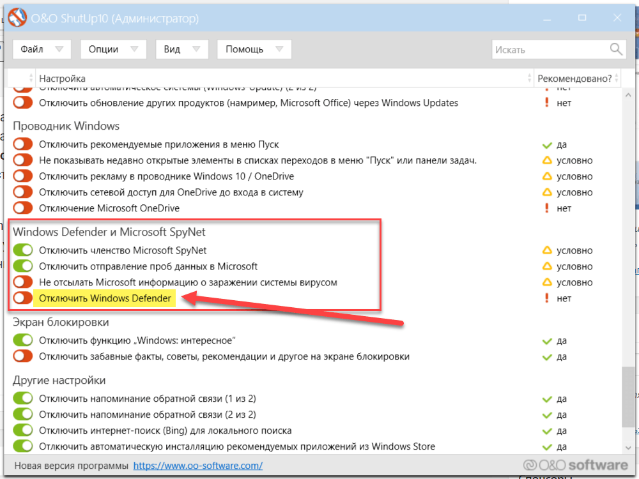Screen dimensions: 639x479
Task: Toggle Отключить Windows Defender switch
Action: [x=22, y=298]
